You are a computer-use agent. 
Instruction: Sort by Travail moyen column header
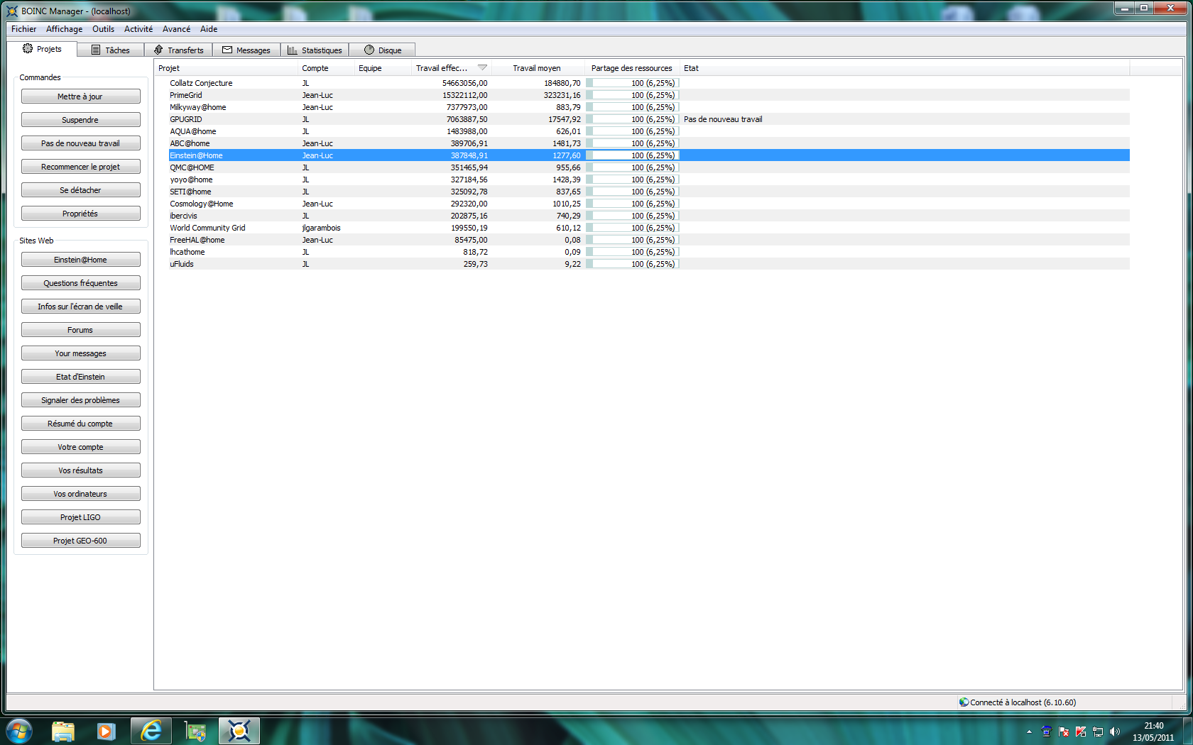[537, 68]
